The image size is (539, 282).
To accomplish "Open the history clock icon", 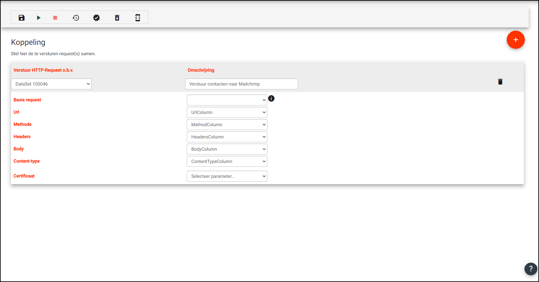I will coord(76,18).
